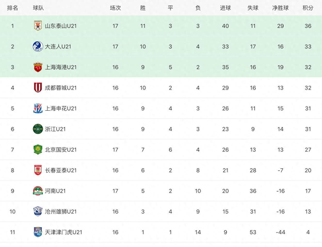Click the 浙江U21 round green badge

(x=38, y=129)
